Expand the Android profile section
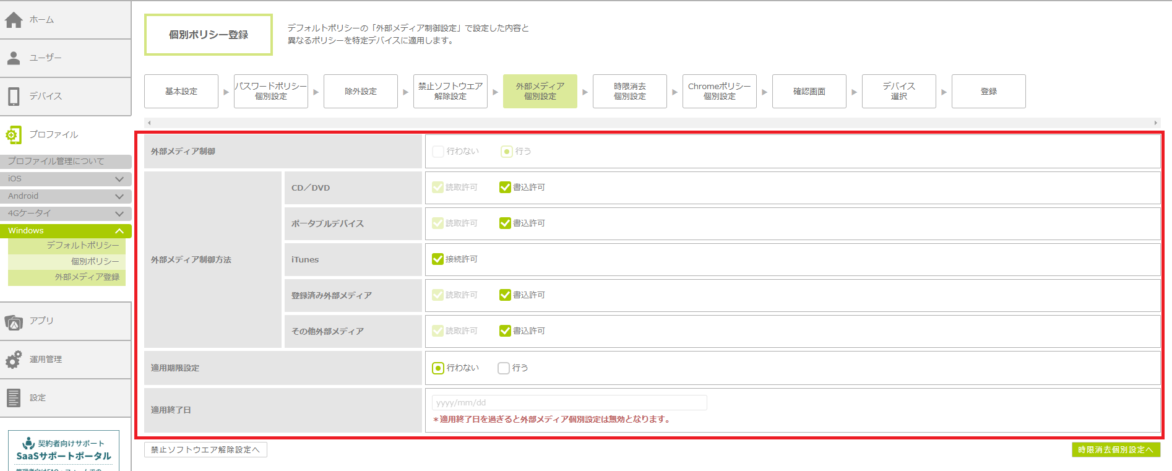The height and width of the screenshot is (471, 1172). [119, 196]
